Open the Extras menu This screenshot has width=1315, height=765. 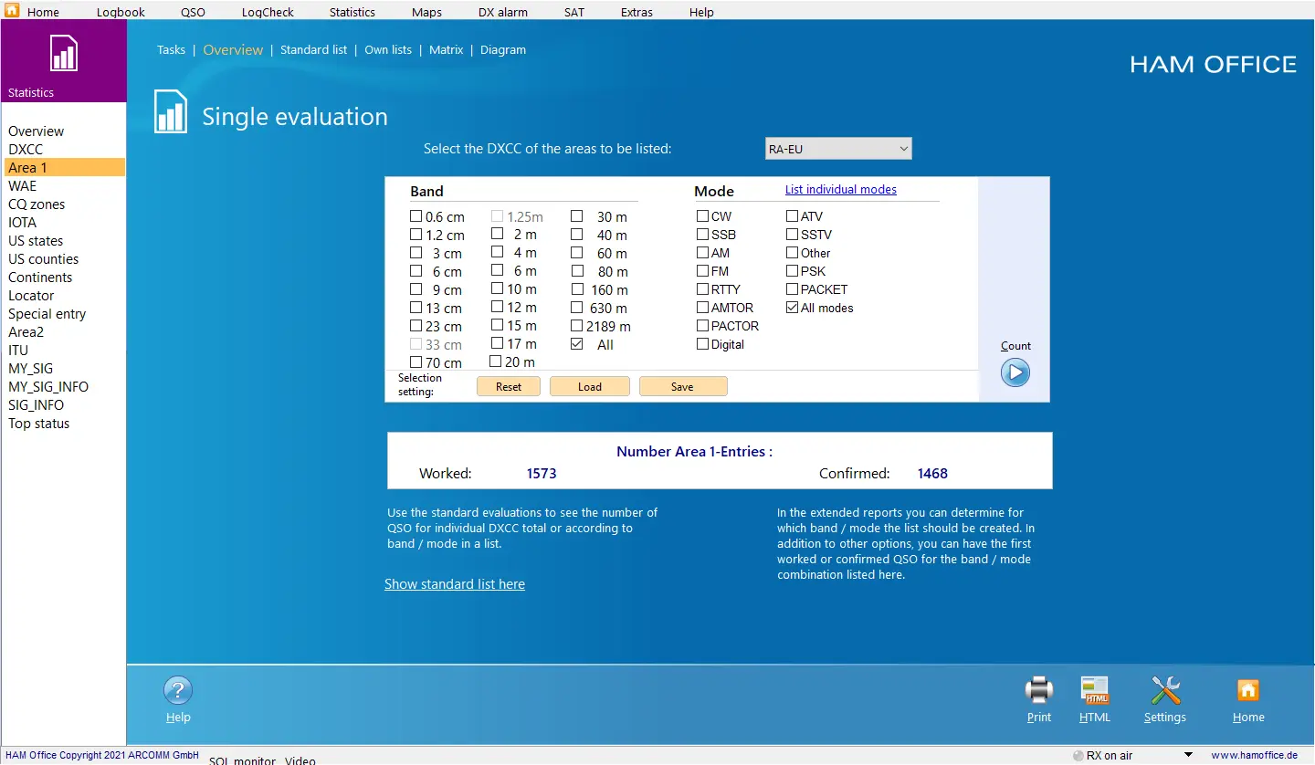click(636, 12)
